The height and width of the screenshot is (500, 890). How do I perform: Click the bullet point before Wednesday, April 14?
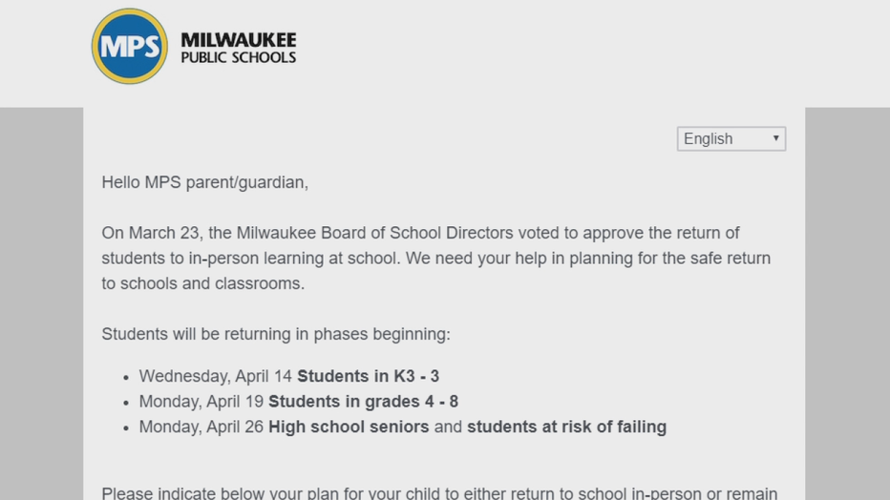point(126,378)
